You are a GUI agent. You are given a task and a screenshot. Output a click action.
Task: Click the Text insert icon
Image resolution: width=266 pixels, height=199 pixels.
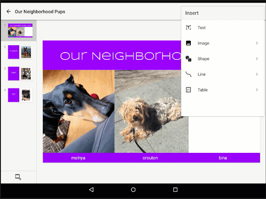pos(188,27)
